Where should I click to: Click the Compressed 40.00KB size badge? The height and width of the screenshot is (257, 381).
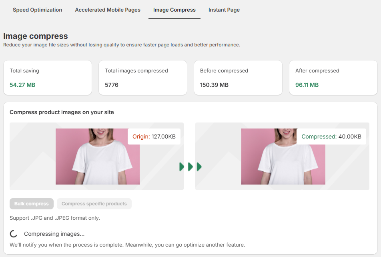coord(331,137)
